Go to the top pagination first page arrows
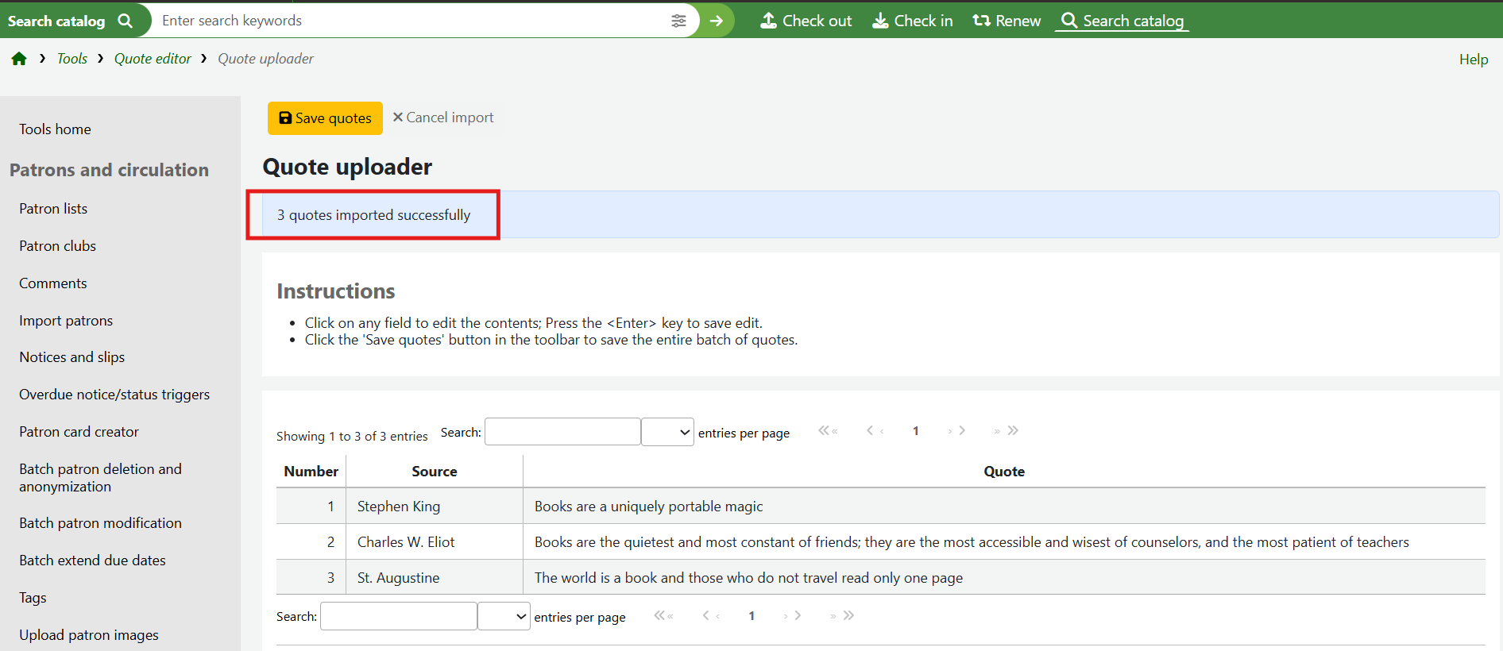The image size is (1503, 651). 828,430
